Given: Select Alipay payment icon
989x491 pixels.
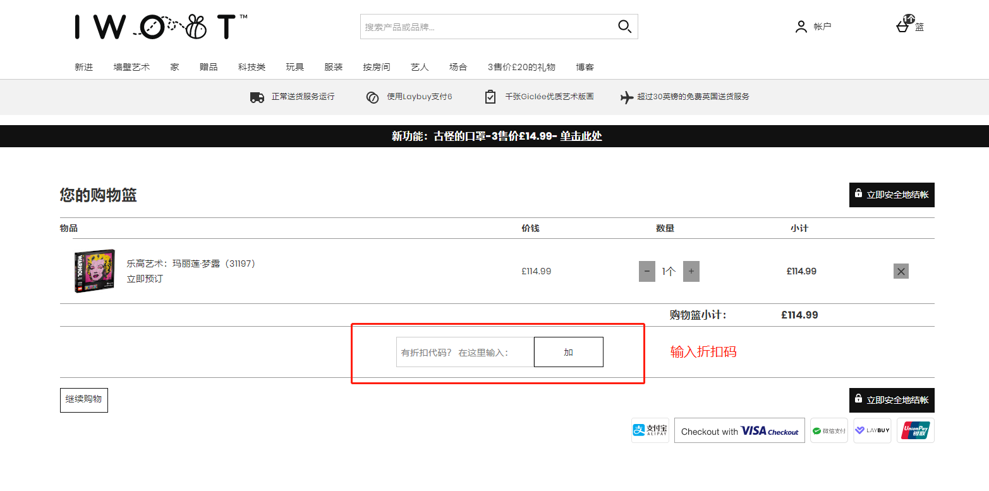Looking at the screenshot, I should point(650,430).
